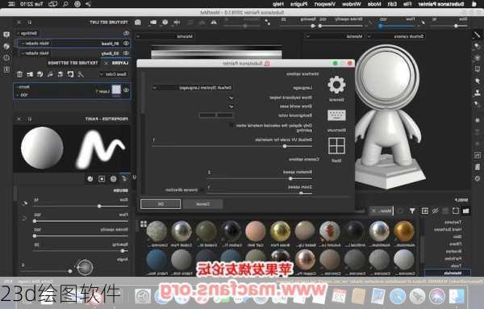Image resolution: width=484 pixels, height=309 pixels.
Task: Toggle visibility of Layer 1
Action: (x=126, y=90)
